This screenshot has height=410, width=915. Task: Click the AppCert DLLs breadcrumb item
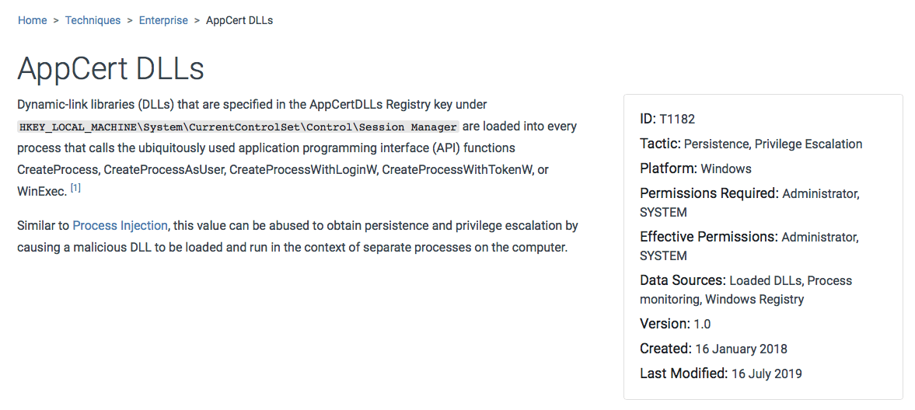point(239,20)
